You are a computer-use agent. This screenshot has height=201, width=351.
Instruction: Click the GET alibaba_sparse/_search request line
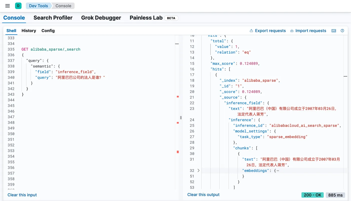[x=51, y=49]
